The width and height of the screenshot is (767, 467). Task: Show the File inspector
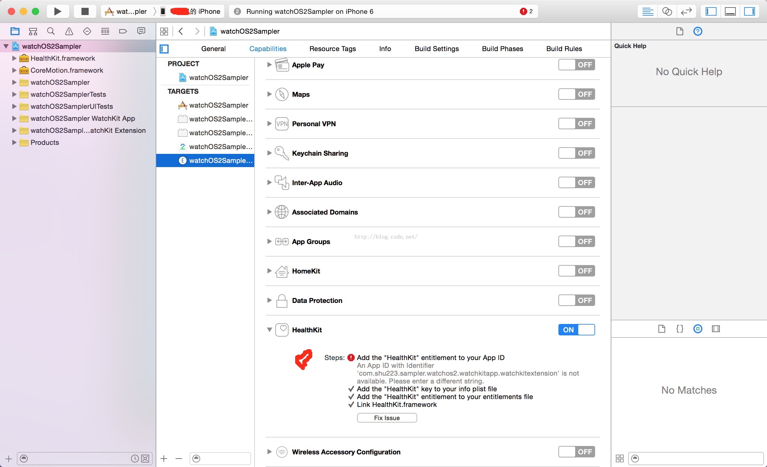[x=680, y=31]
